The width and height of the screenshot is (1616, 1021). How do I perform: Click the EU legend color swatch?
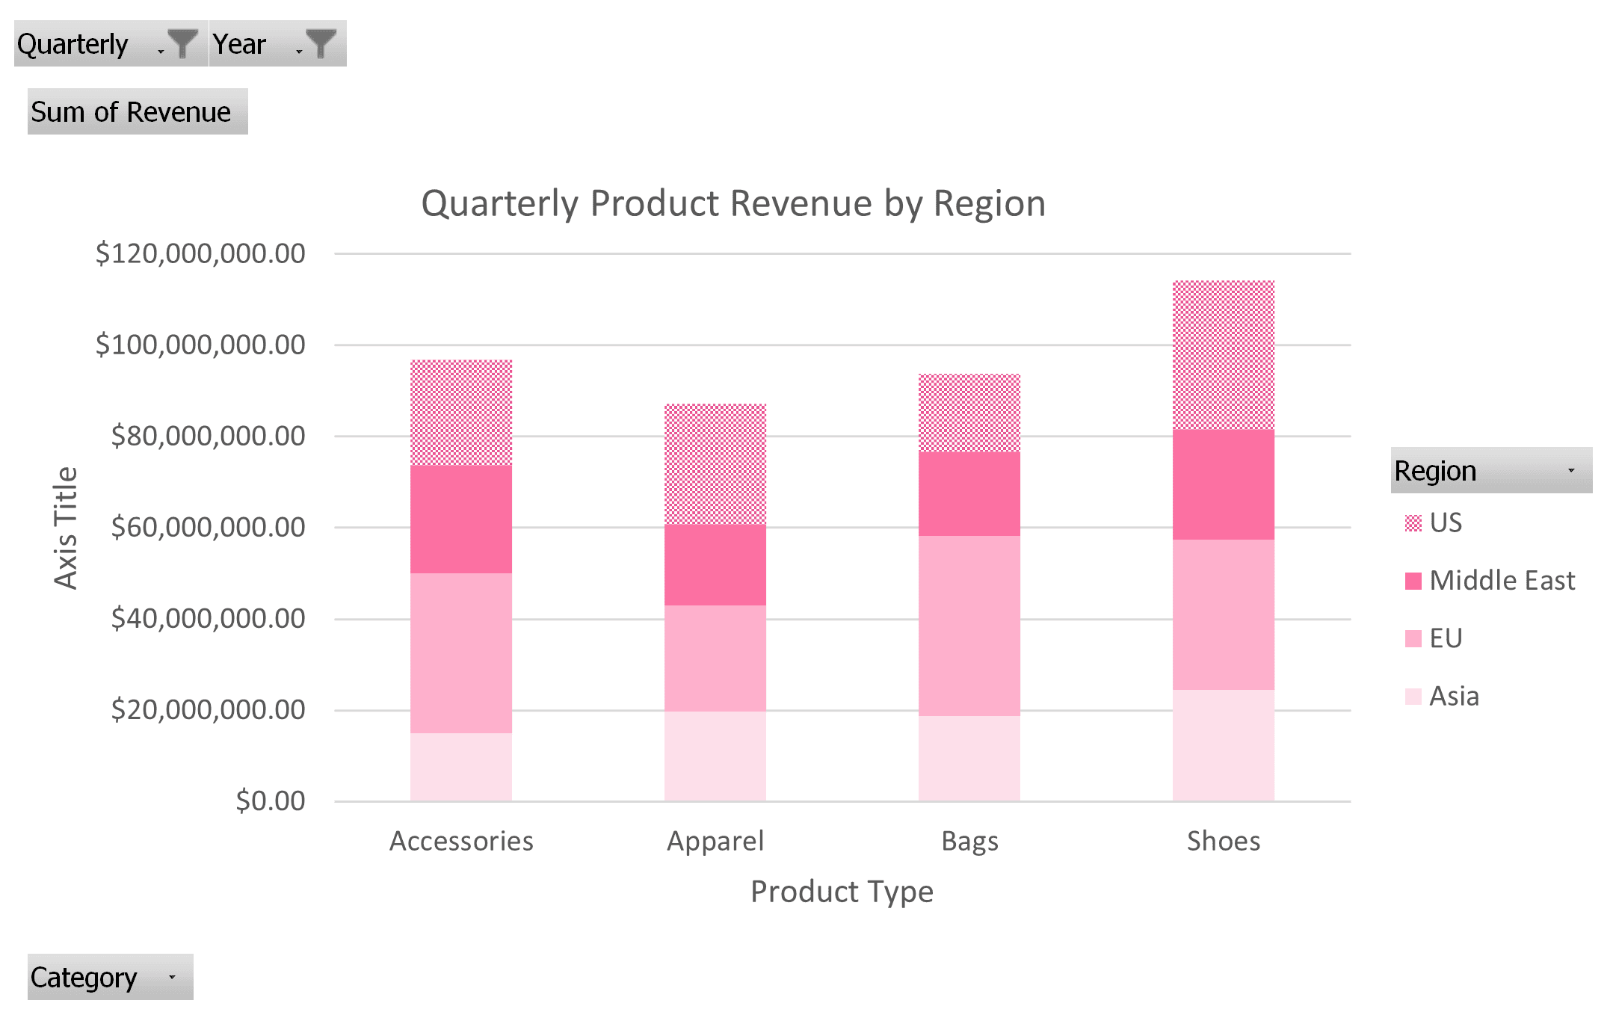click(x=1413, y=639)
